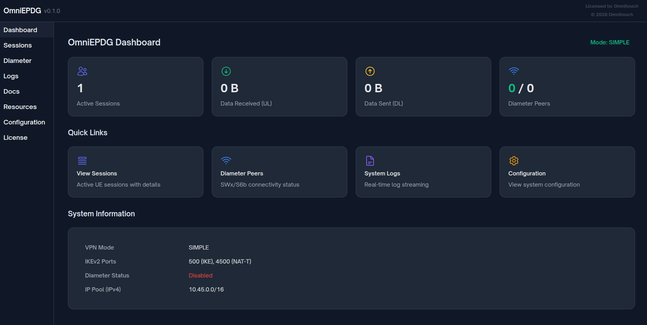647x325 pixels.
Task: Click the wifi icon on Diameter Peers quick link
Action: tap(226, 160)
